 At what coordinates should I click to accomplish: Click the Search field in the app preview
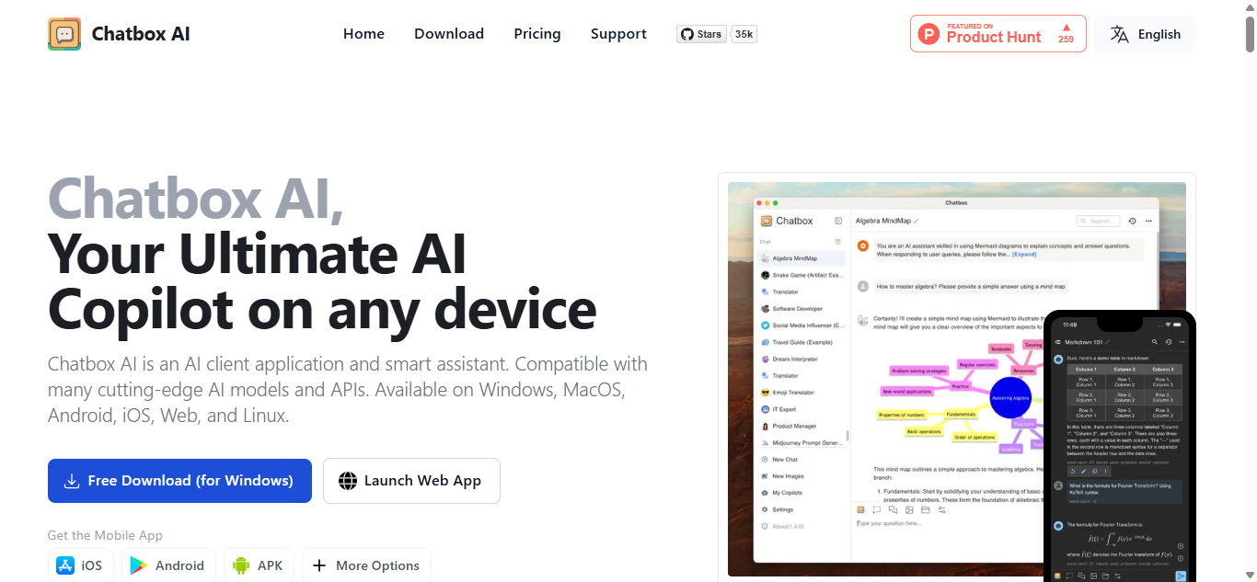pyautogui.click(x=1099, y=221)
